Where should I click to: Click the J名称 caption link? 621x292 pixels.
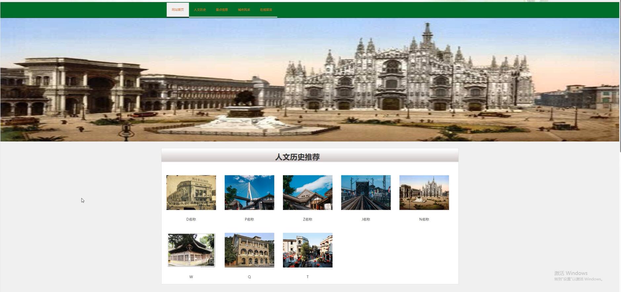pos(366,219)
